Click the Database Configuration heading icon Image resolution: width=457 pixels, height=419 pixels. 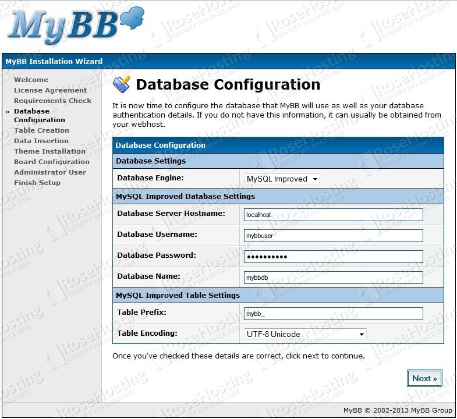coord(122,84)
